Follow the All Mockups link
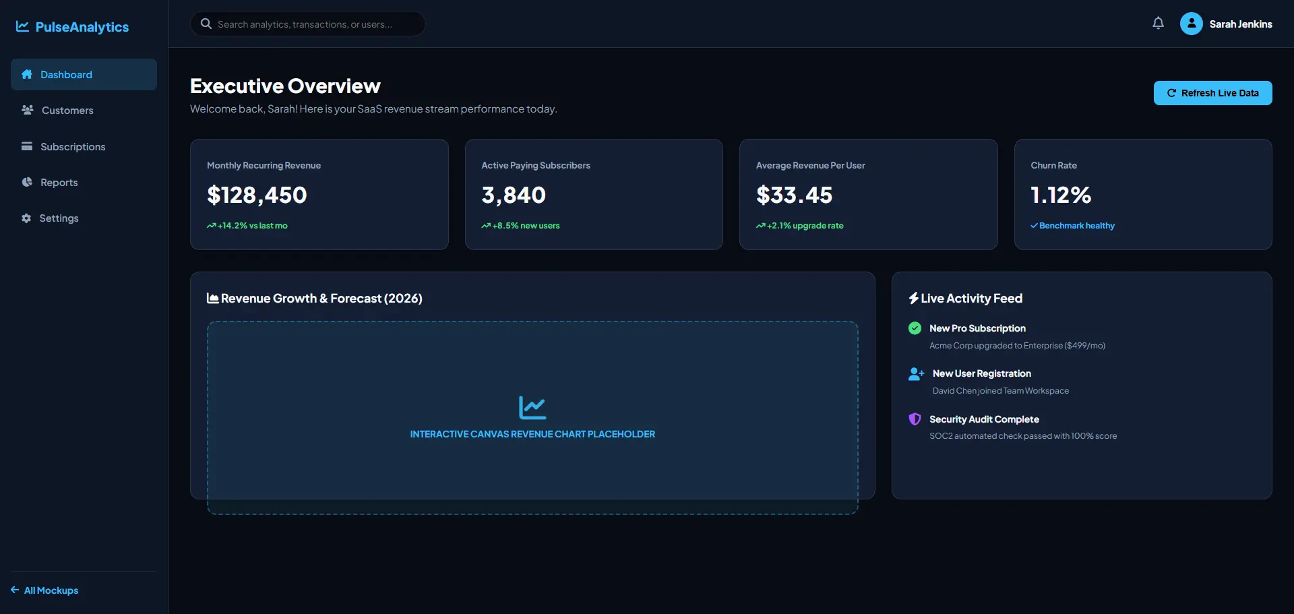This screenshot has width=1294, height=614. coord(44,590)
